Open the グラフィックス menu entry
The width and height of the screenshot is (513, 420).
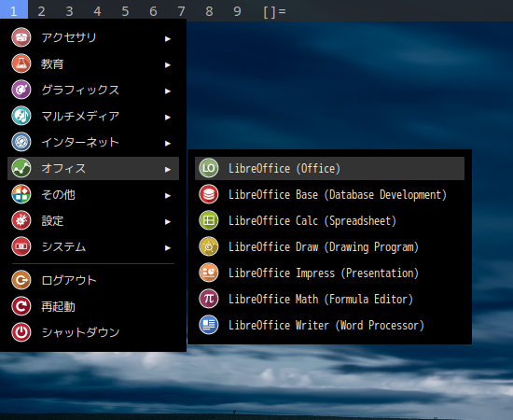(93, 90)
